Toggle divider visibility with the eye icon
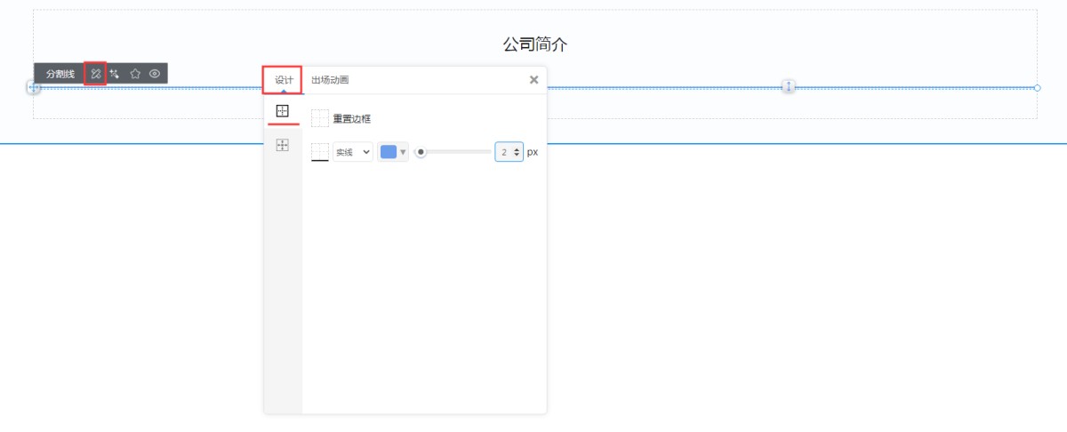 pyautogui.click(x=155, y=74)
